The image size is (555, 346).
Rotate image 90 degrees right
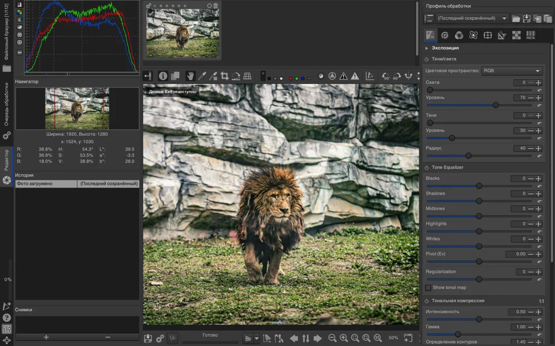click(x=397, y=76)
